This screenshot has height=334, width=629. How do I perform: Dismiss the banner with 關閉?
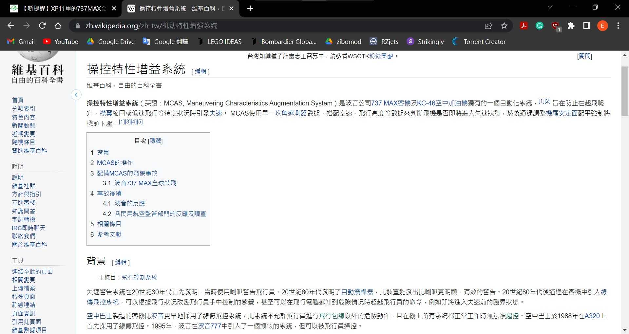585,56
